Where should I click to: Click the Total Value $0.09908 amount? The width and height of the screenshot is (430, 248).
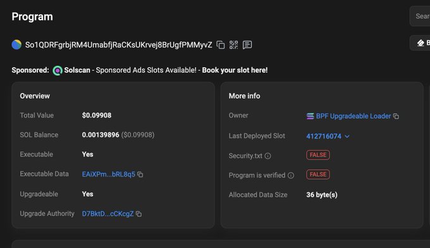[x=97, y=115]
